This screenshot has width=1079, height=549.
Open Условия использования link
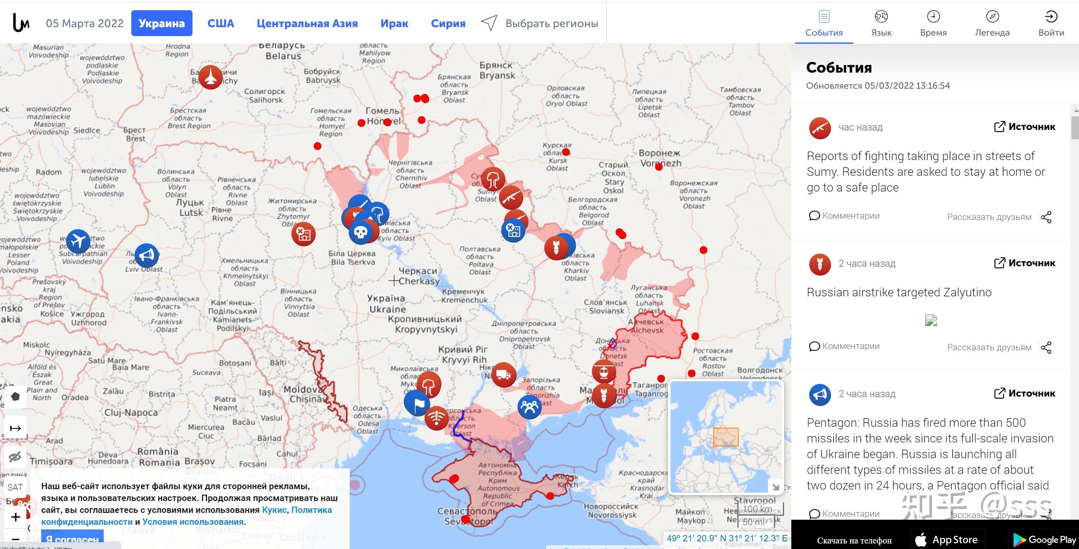(193, 522)
